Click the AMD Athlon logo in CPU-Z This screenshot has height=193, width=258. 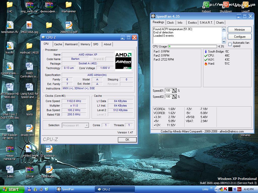coord(123,61)
